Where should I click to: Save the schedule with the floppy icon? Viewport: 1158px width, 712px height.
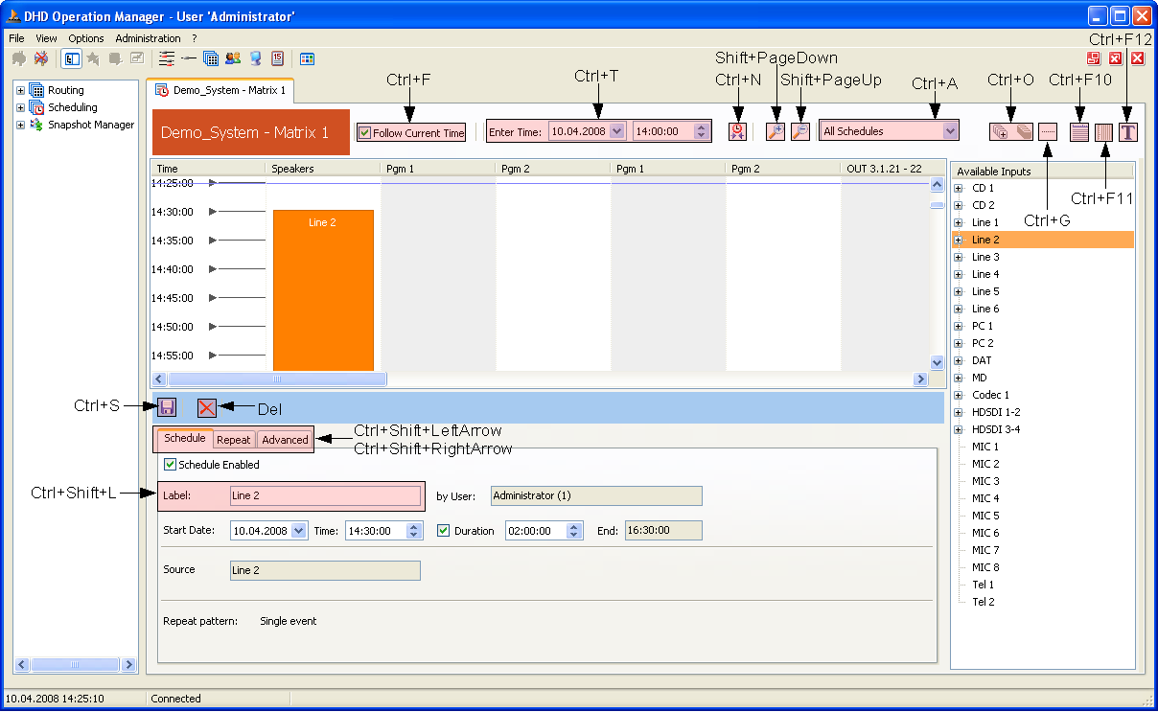point(167,407)
